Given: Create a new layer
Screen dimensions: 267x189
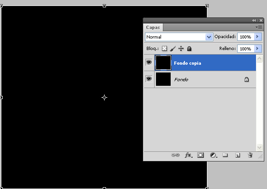Looking at the screenshot, I should tap(238, 155).
